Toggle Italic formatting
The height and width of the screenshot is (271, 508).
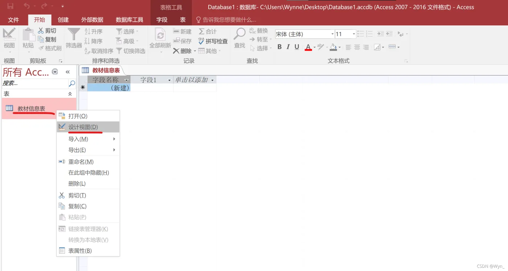[x=288, y=47]
